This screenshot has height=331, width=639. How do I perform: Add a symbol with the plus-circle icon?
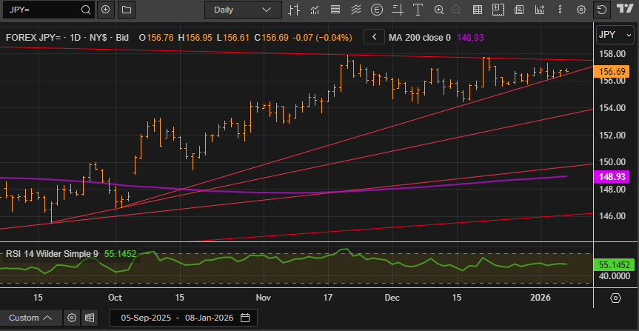click(x=106, y=10)
